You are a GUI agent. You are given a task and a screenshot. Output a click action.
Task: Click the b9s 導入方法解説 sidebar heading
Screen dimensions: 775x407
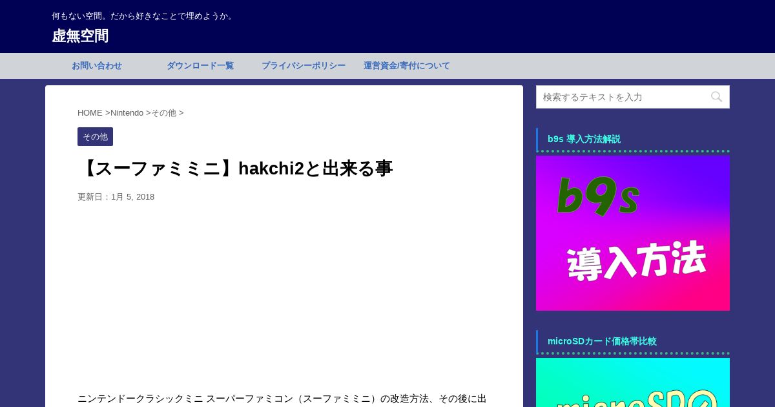click(x=584, y=139)
